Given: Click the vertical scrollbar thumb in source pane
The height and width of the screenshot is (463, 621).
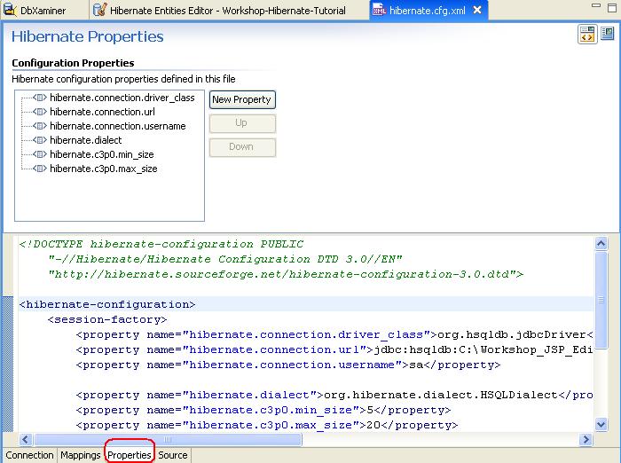Looking at the screenshot, I should [x=601, y=300].
